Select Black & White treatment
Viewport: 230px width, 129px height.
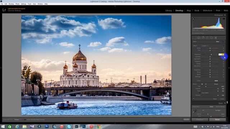[220, 107]
